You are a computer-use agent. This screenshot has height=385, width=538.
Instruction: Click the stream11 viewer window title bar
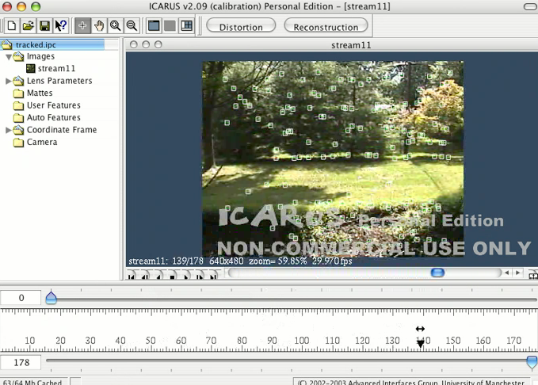pos(332,45)
